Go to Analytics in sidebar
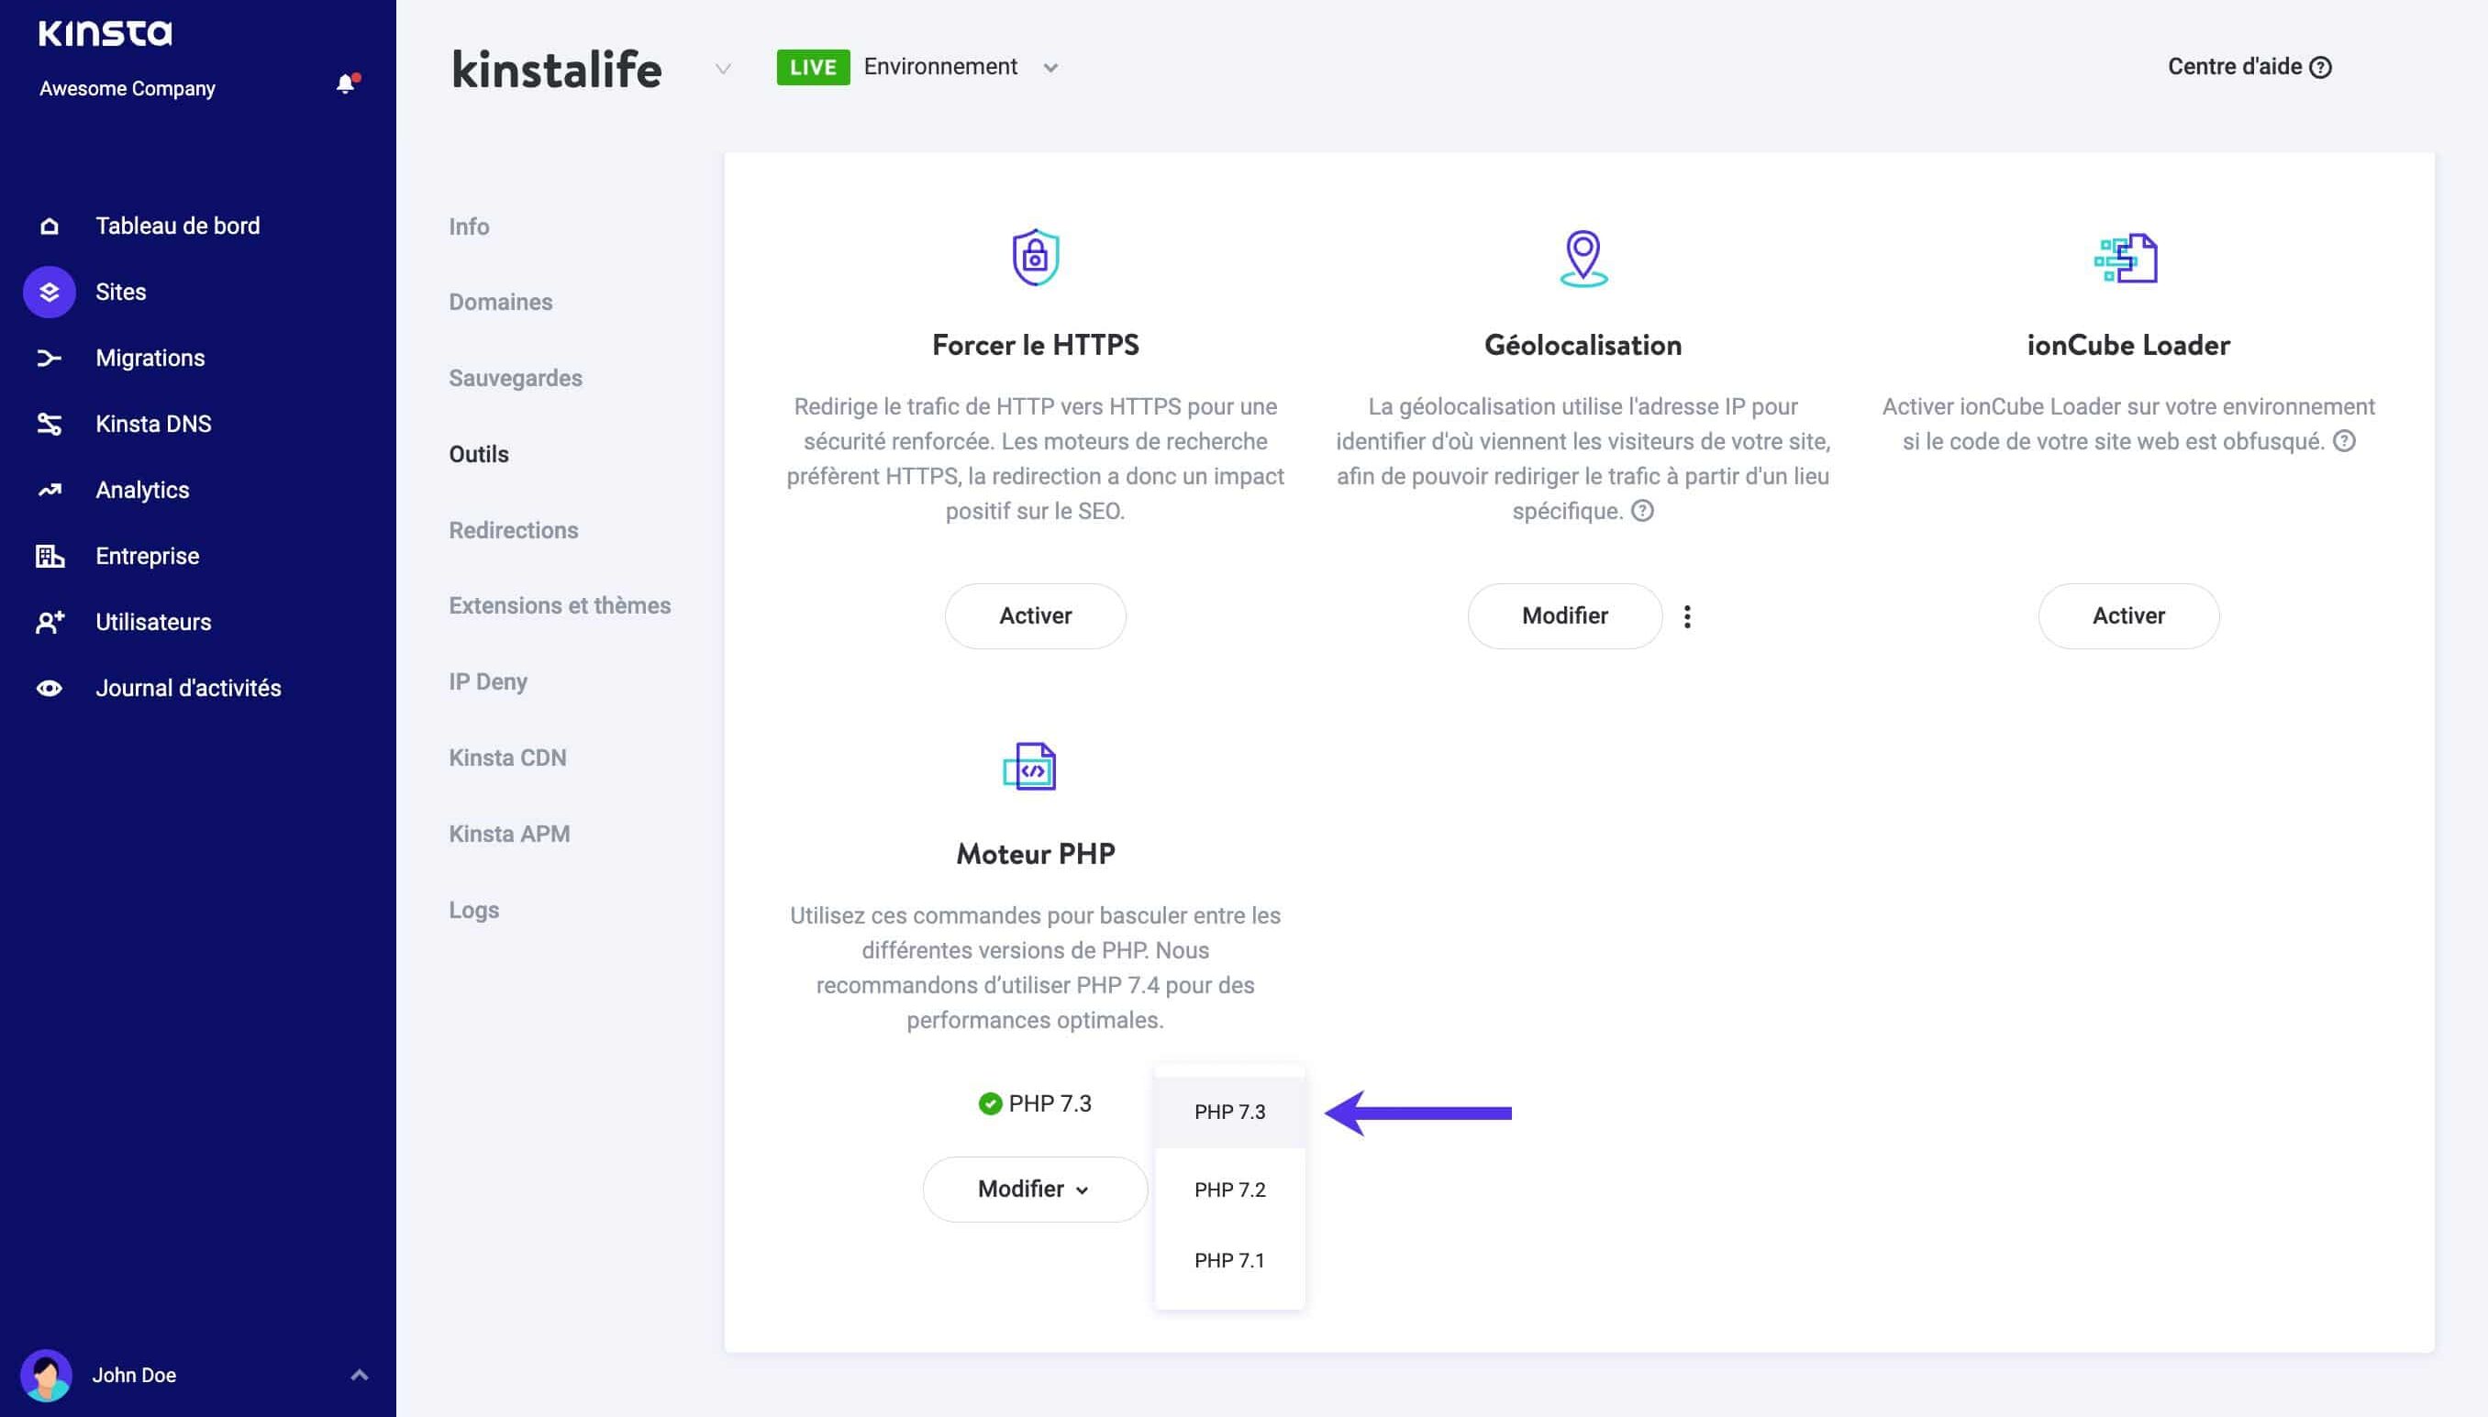Viewport: 2488px width, 1417px height. click(142, 491)
